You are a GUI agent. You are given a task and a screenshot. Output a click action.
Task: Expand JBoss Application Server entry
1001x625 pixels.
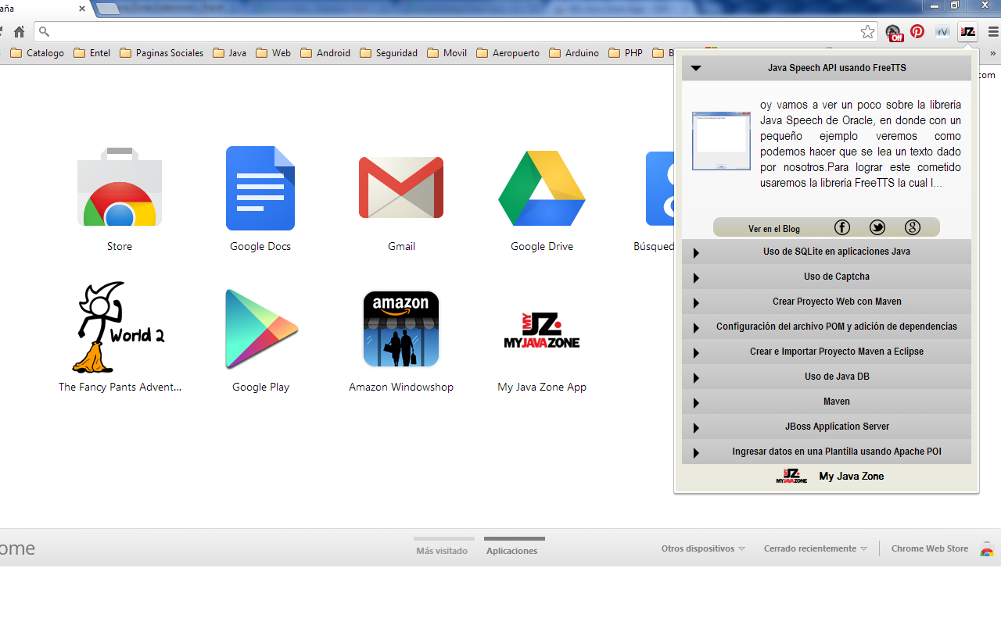(x=827, y=427)
